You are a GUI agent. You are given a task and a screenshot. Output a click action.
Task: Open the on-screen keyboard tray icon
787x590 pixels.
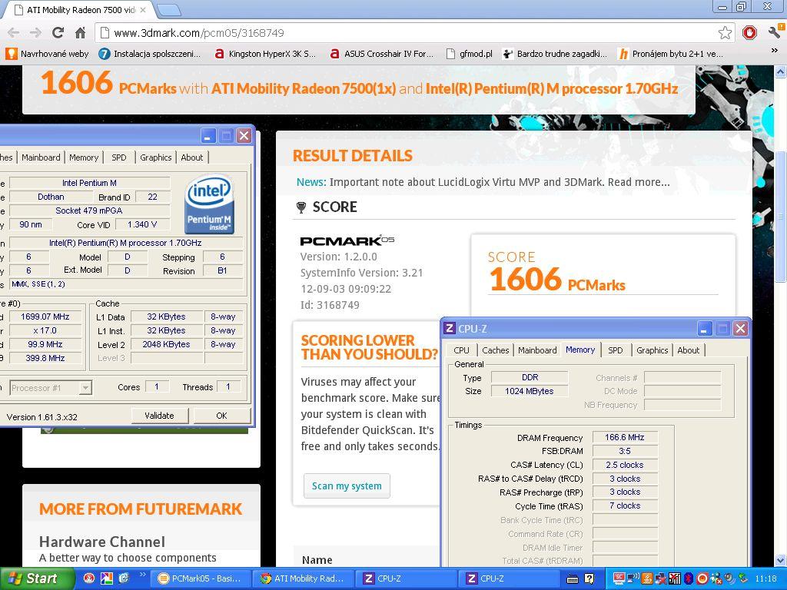tap(573, 579)
